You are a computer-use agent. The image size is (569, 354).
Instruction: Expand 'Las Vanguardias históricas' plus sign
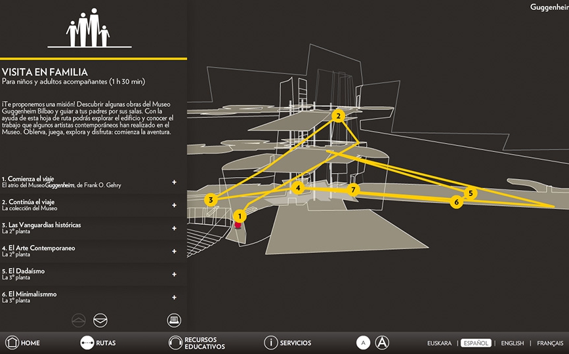point(174,228)
